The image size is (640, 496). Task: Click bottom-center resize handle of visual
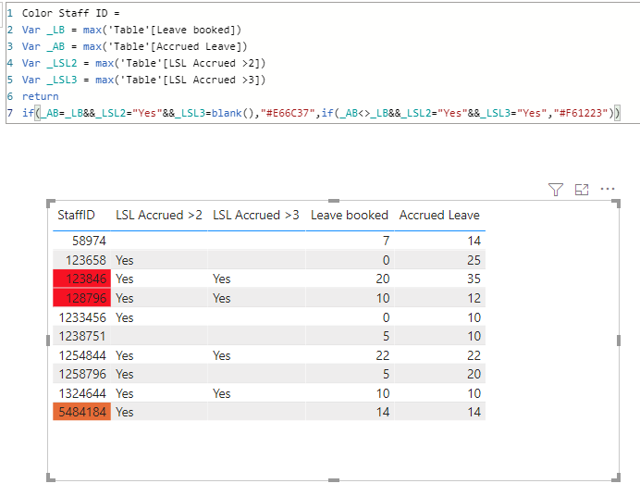click(x=334, y=480)
